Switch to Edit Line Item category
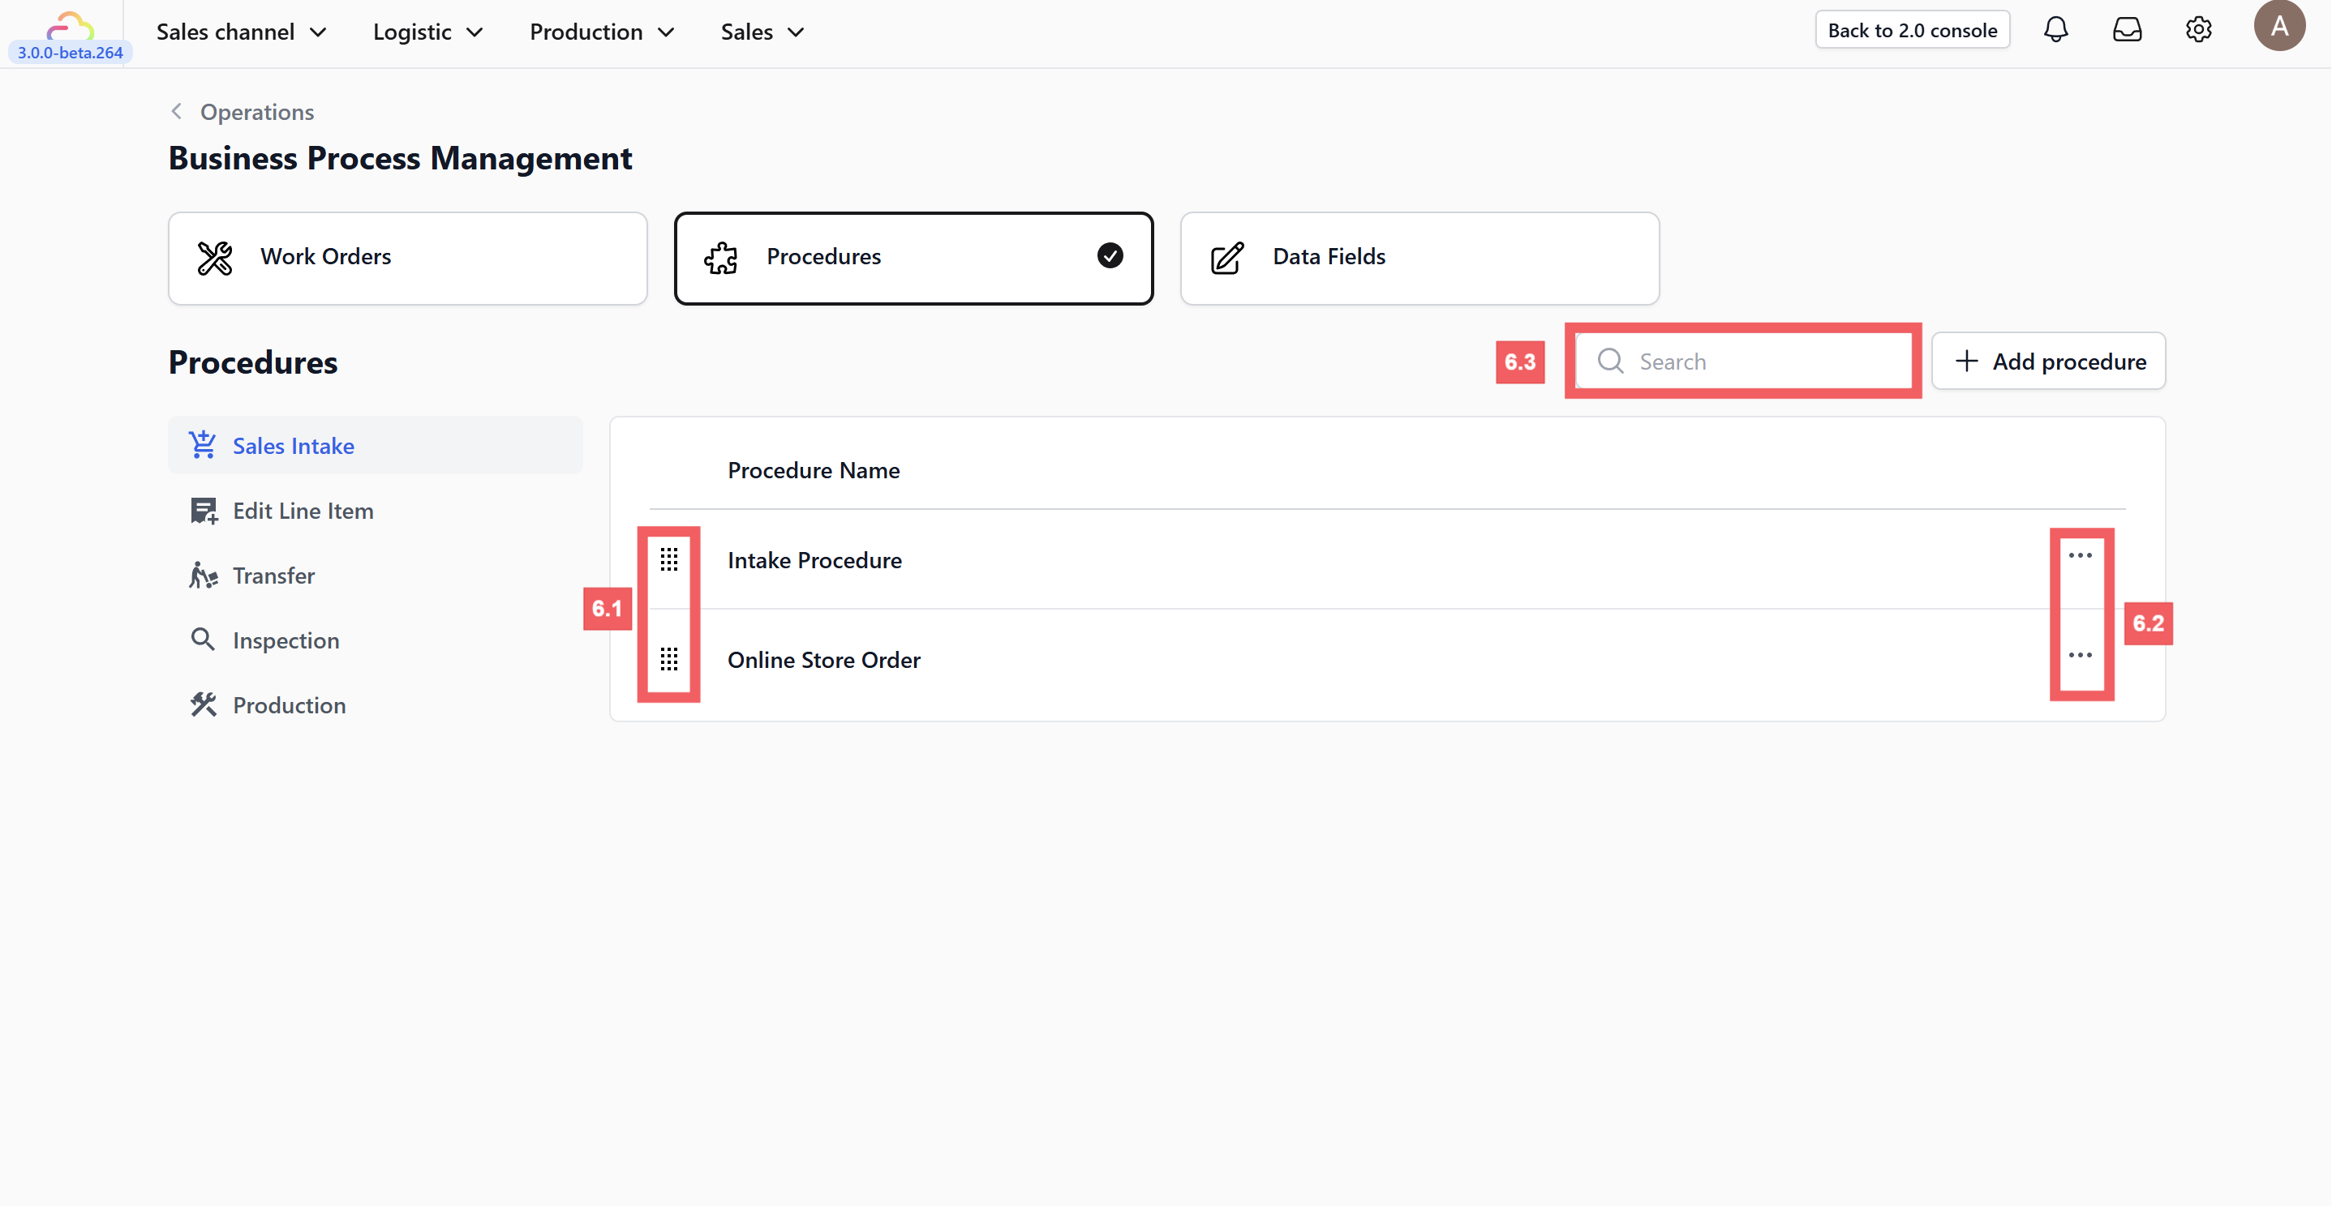 (x=303, y=511)
